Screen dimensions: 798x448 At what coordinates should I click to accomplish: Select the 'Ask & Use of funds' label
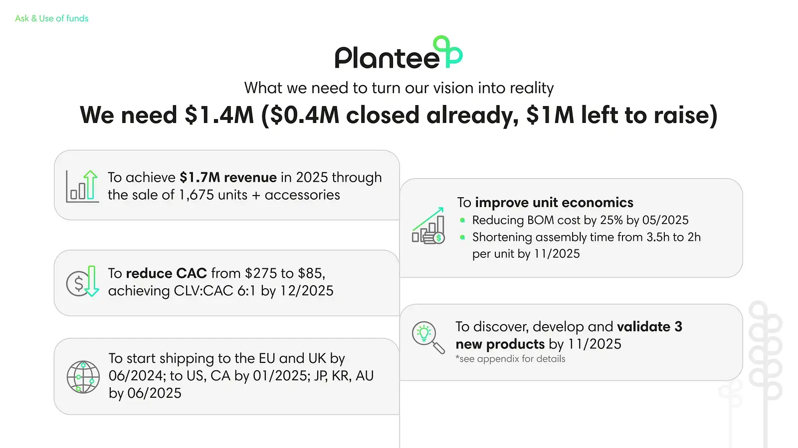pyautogui.click(x=51, y=18)
